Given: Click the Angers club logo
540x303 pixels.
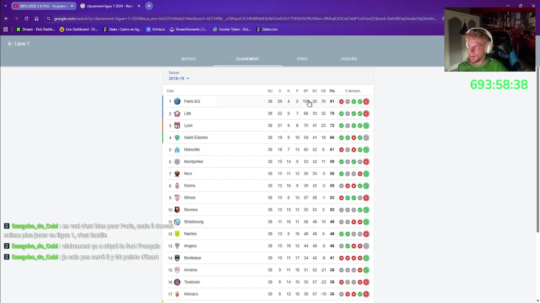Looking at the screenshot, I should tap(177, 246).
